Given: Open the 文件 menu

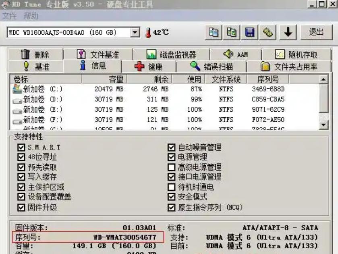Looking at the screenshot, I should coord(10,16).
